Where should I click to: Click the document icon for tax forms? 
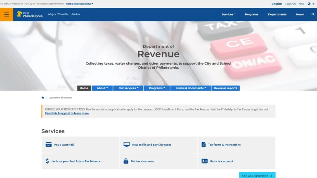click(203, 145)
